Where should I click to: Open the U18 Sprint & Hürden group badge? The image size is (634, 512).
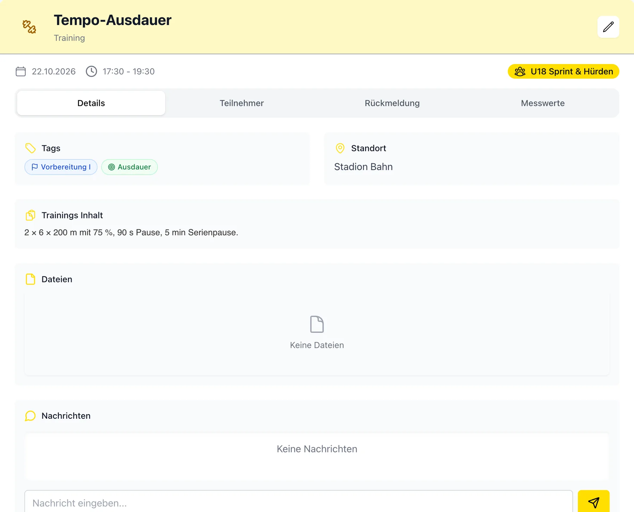(564, 71)
